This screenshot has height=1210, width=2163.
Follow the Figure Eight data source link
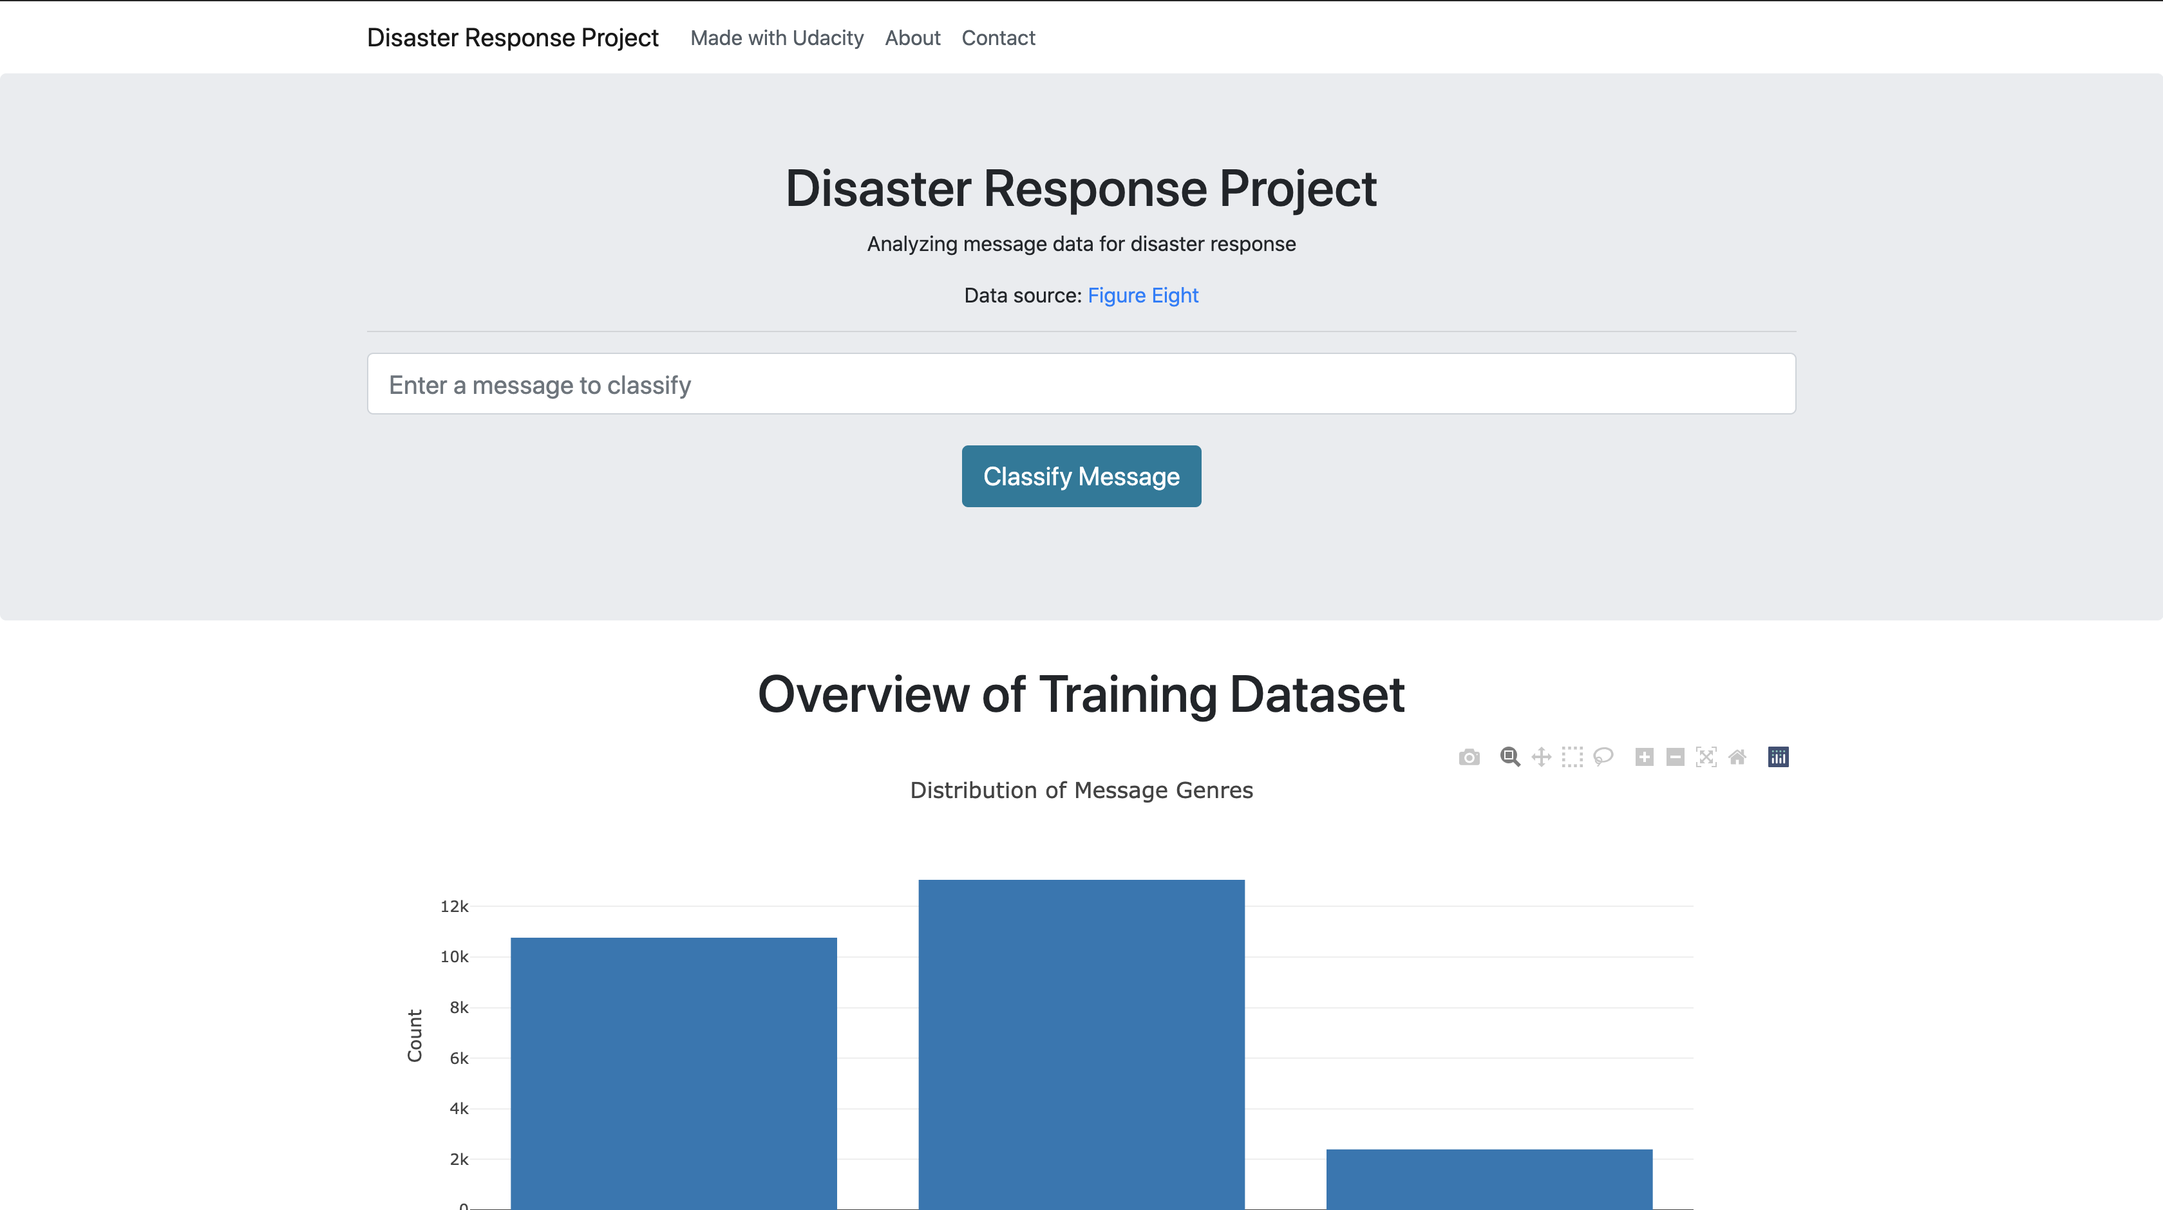click(1143, 295)
